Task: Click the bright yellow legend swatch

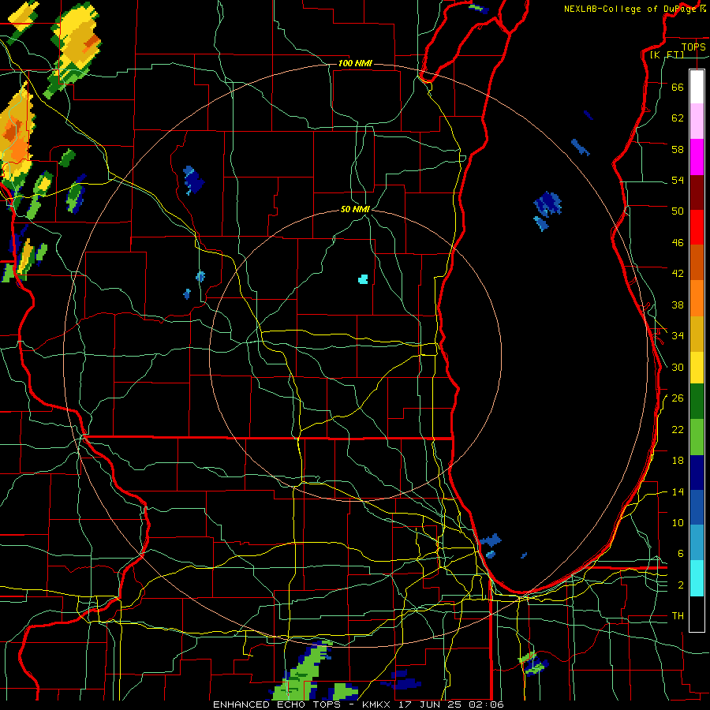Action: 697,367
